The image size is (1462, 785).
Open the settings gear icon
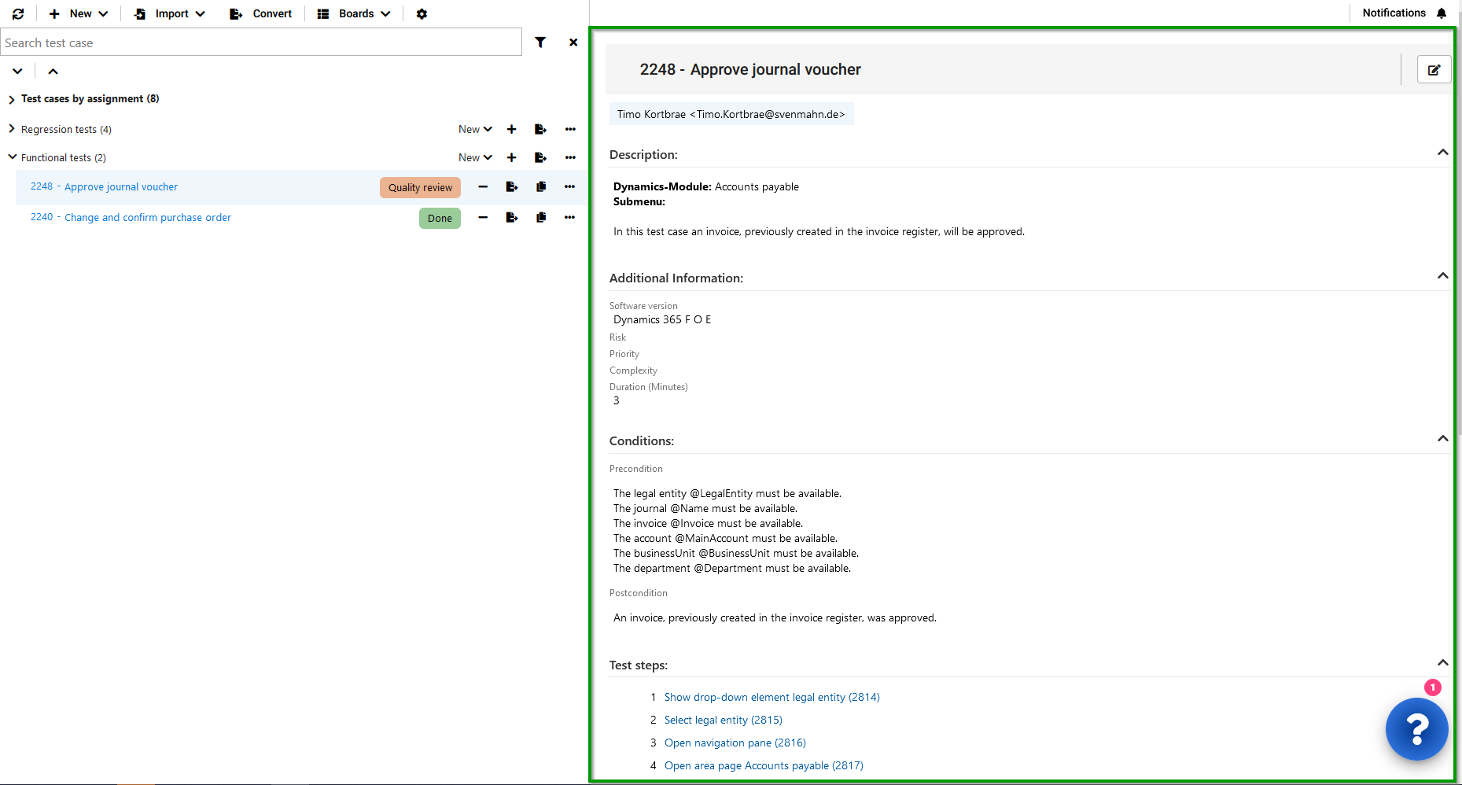422,14
